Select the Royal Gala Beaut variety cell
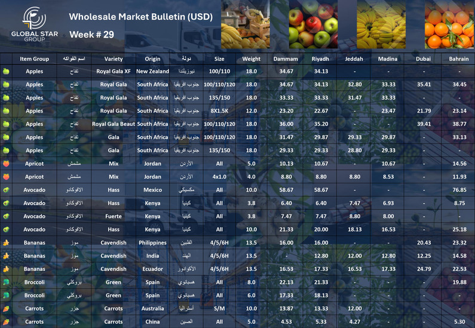The width and height of the screenshot is (475, 328). (114, 124)
